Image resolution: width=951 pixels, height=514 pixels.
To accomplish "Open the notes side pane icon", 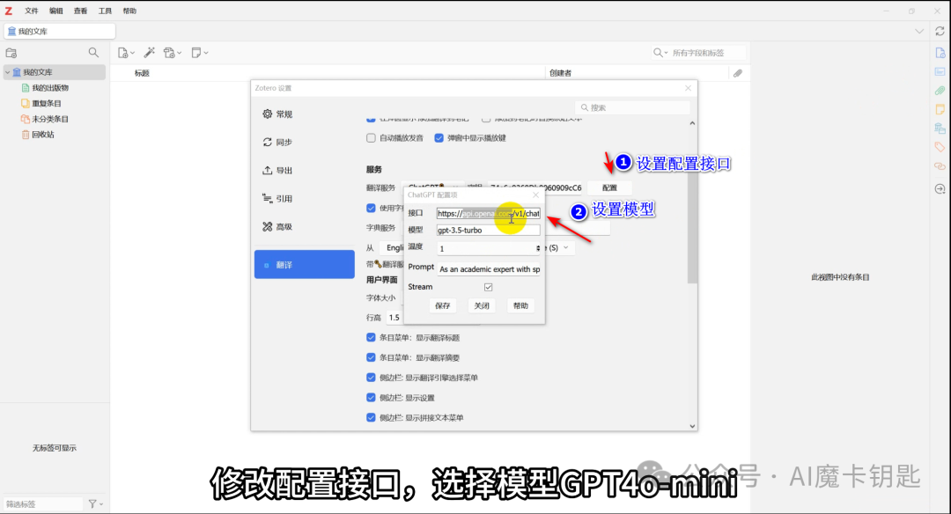I will pyautogui.click(x=940, y=109).
